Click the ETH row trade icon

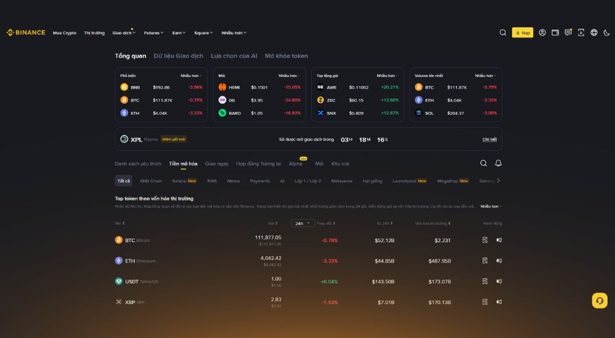tap(499, 261)
